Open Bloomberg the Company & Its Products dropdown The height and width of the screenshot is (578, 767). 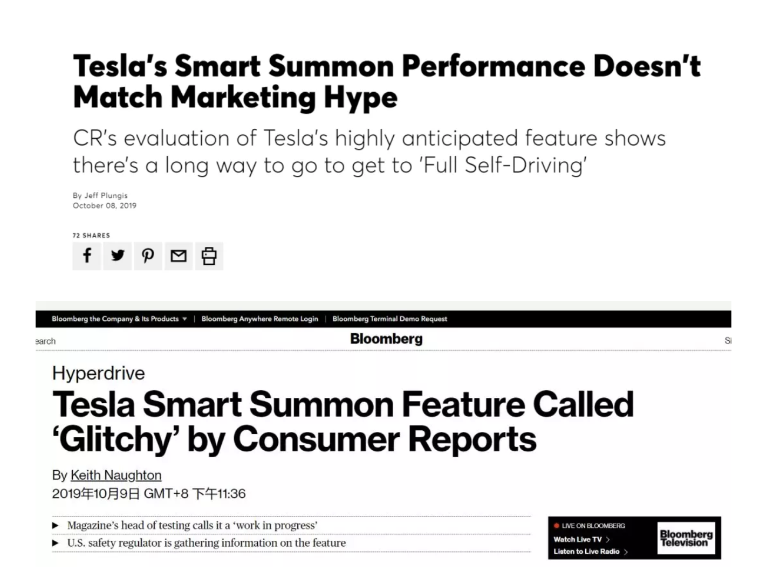tap(119, 319)
